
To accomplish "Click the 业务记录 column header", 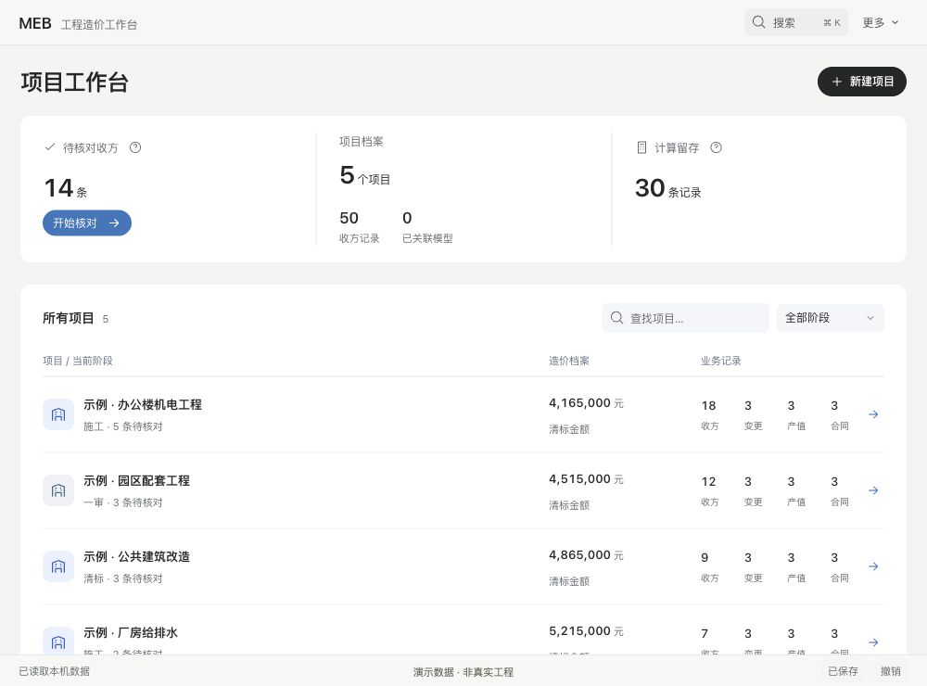I will pyautogui.click(x=720, y=361).
